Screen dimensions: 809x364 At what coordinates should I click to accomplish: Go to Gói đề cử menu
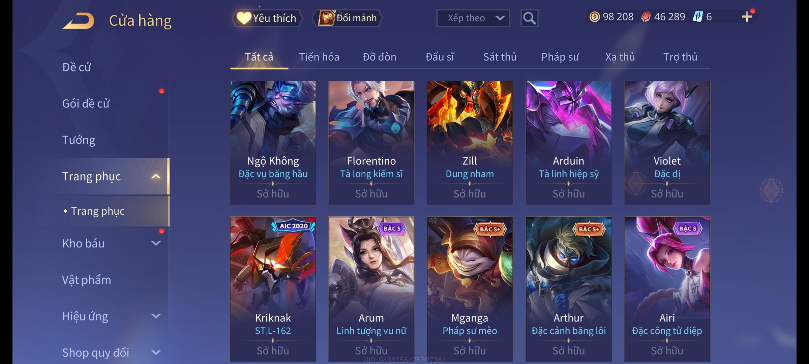[x=86, y=103]
